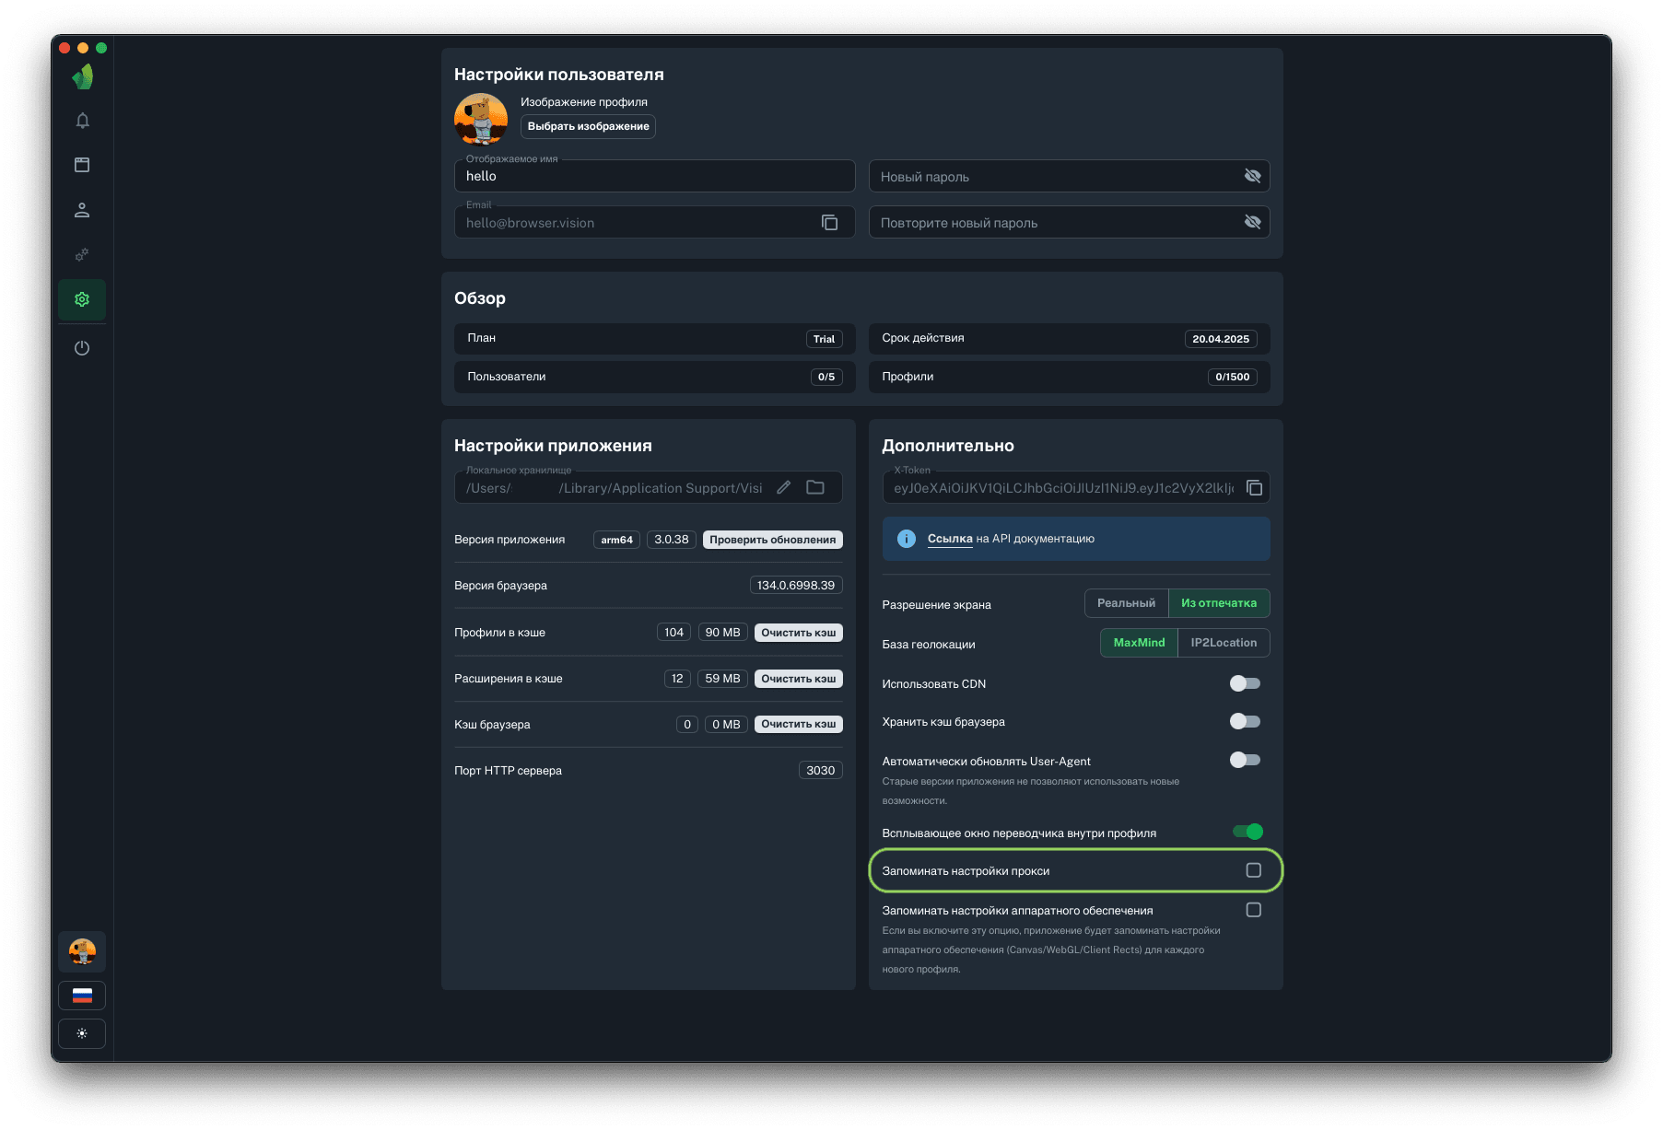Open the language selector with Russian flag

click(82, 996)
